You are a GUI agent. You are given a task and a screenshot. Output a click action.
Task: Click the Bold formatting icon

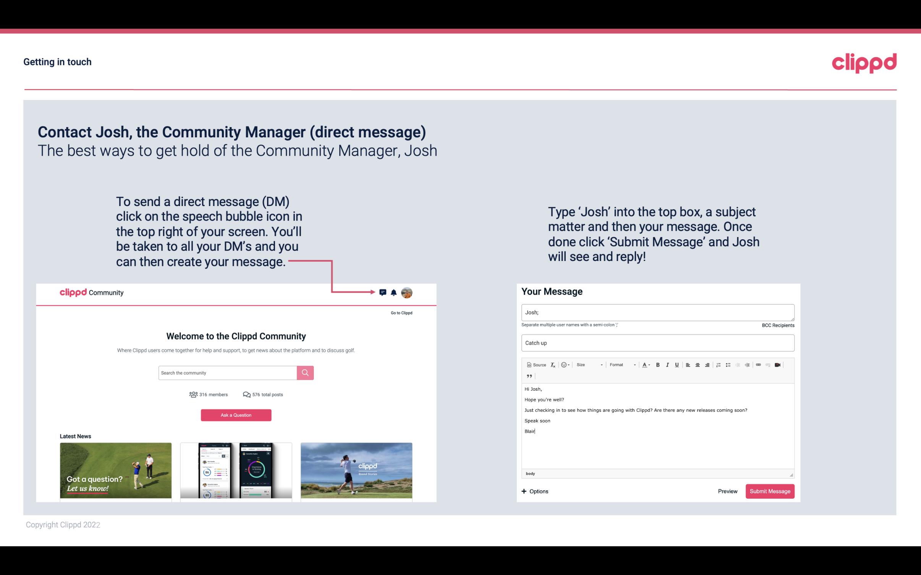point(657,364)
